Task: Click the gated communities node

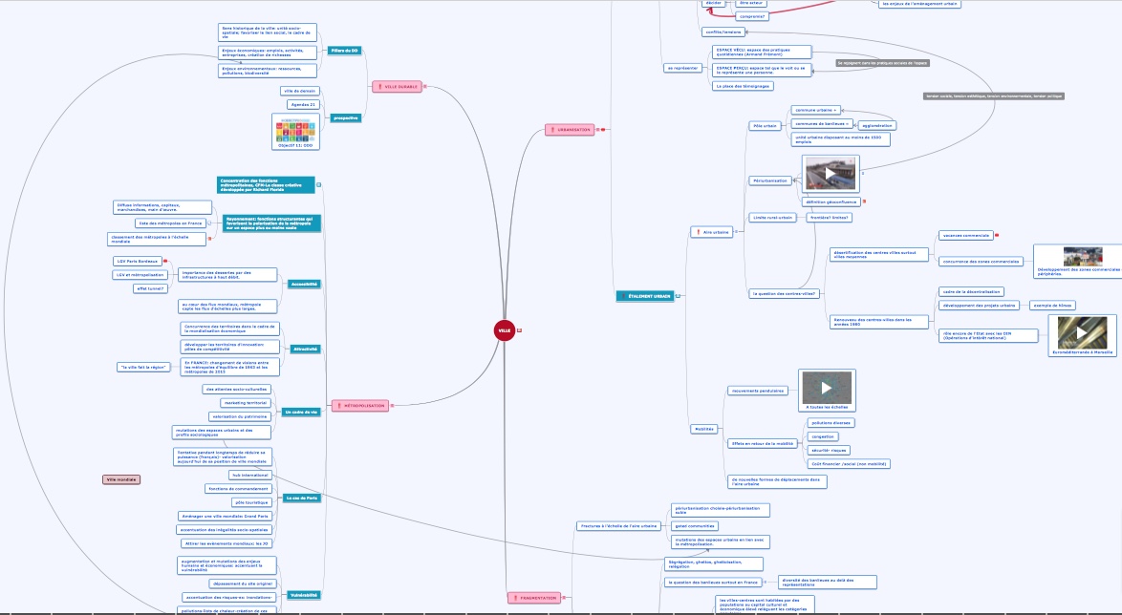Action: 695,526
